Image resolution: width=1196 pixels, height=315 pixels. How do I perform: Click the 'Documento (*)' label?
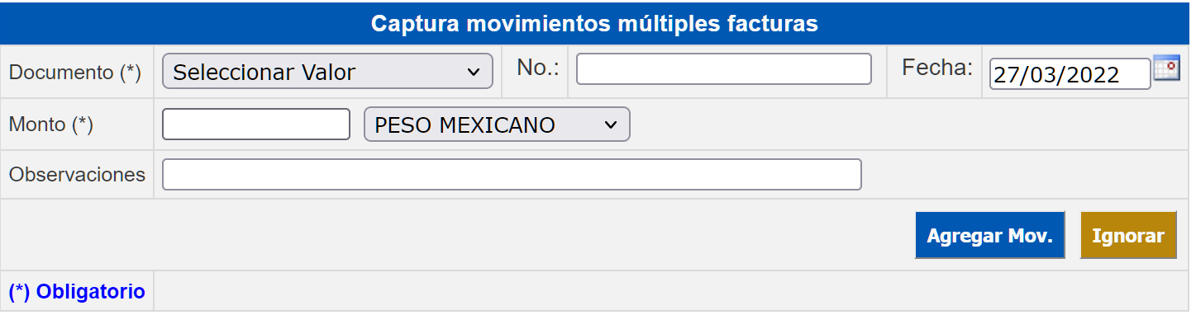[75, 73]
